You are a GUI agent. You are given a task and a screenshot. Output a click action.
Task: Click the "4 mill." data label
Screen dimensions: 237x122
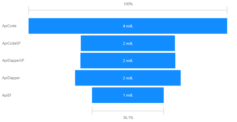coord(128,26)
